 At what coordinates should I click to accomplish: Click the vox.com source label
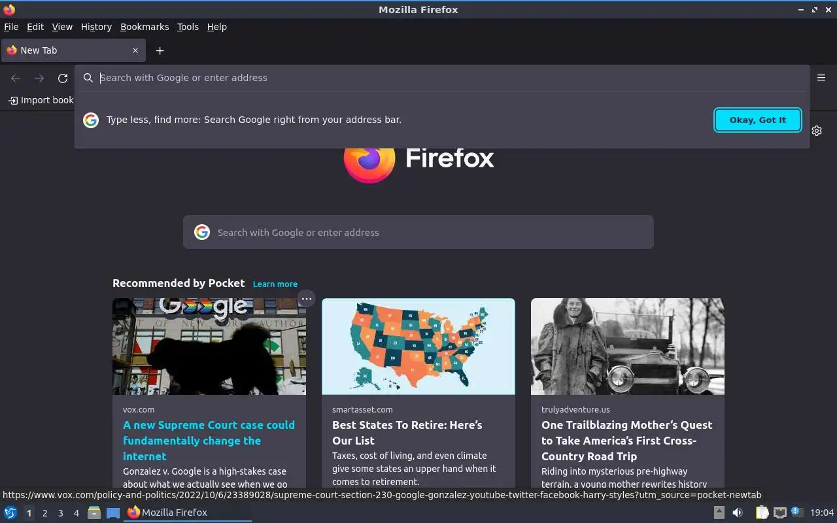click(139, 410)
